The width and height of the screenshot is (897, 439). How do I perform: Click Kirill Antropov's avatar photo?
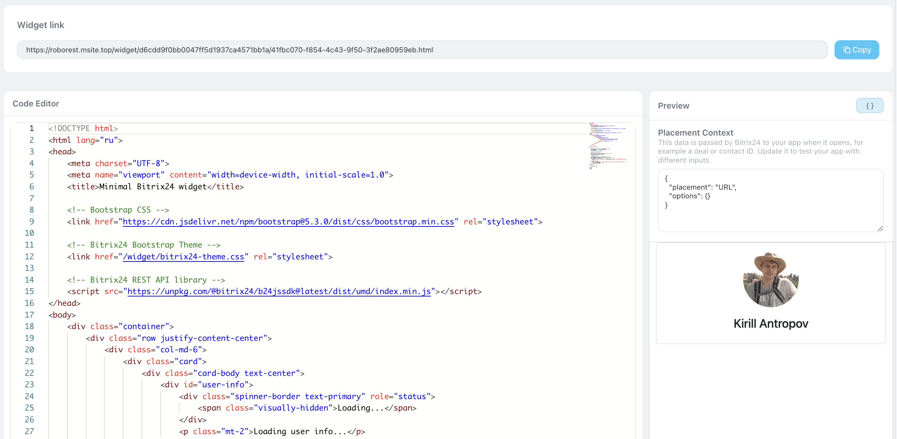[x=770, y=280]
